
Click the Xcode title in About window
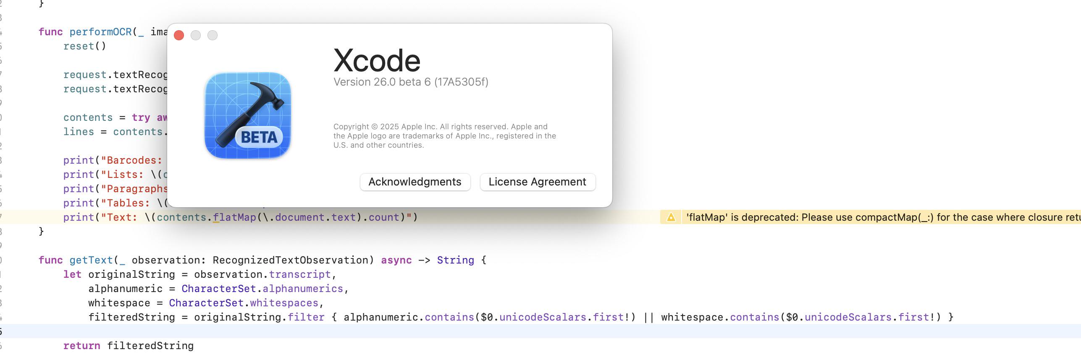(x=377, y=60)
